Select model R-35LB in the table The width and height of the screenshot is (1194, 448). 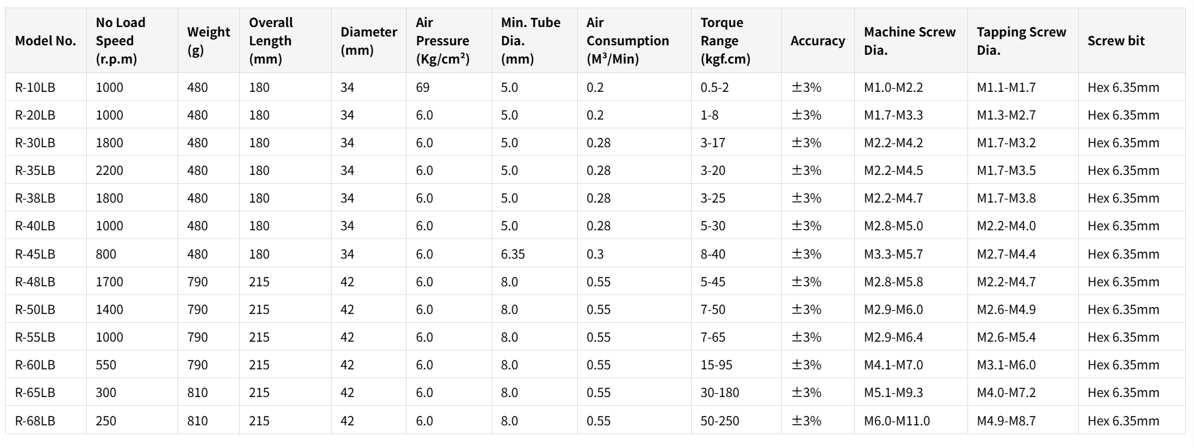click(35, 171)
